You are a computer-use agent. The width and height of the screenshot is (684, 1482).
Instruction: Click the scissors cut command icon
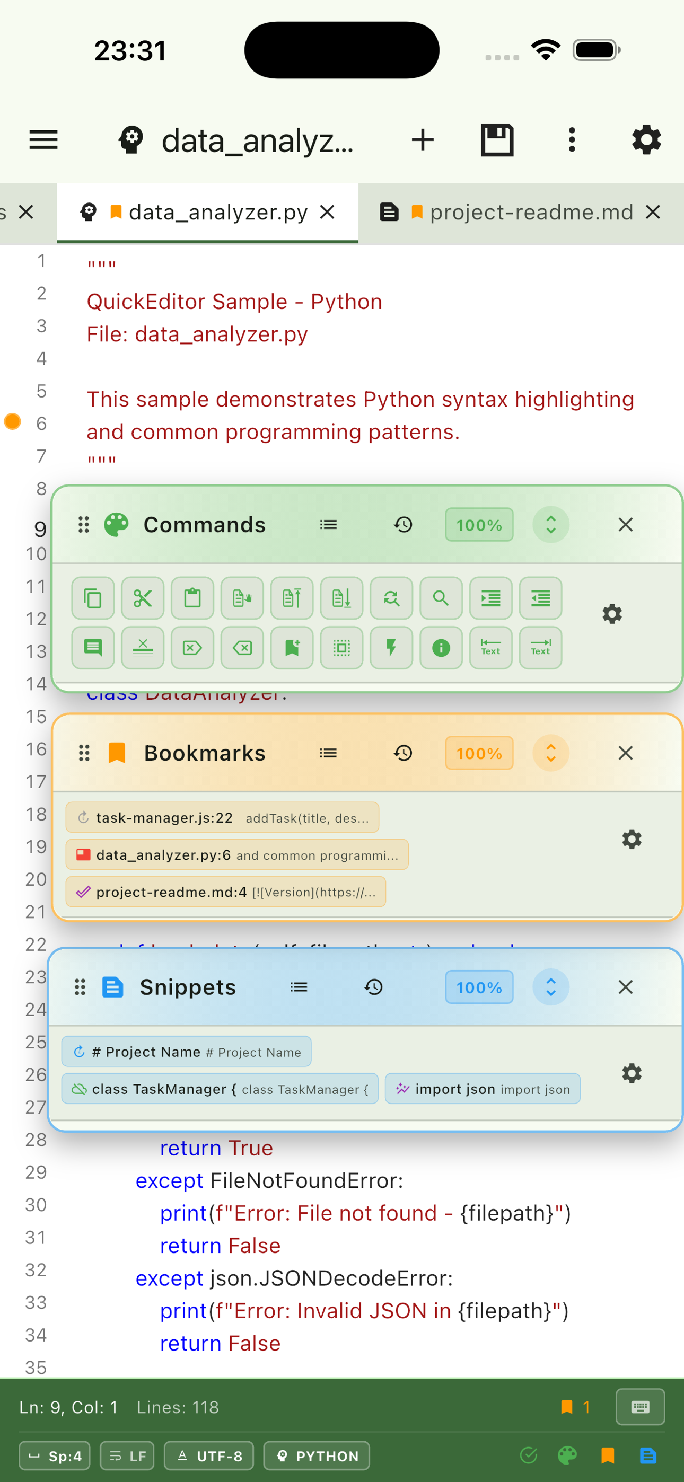click(143, 598)
